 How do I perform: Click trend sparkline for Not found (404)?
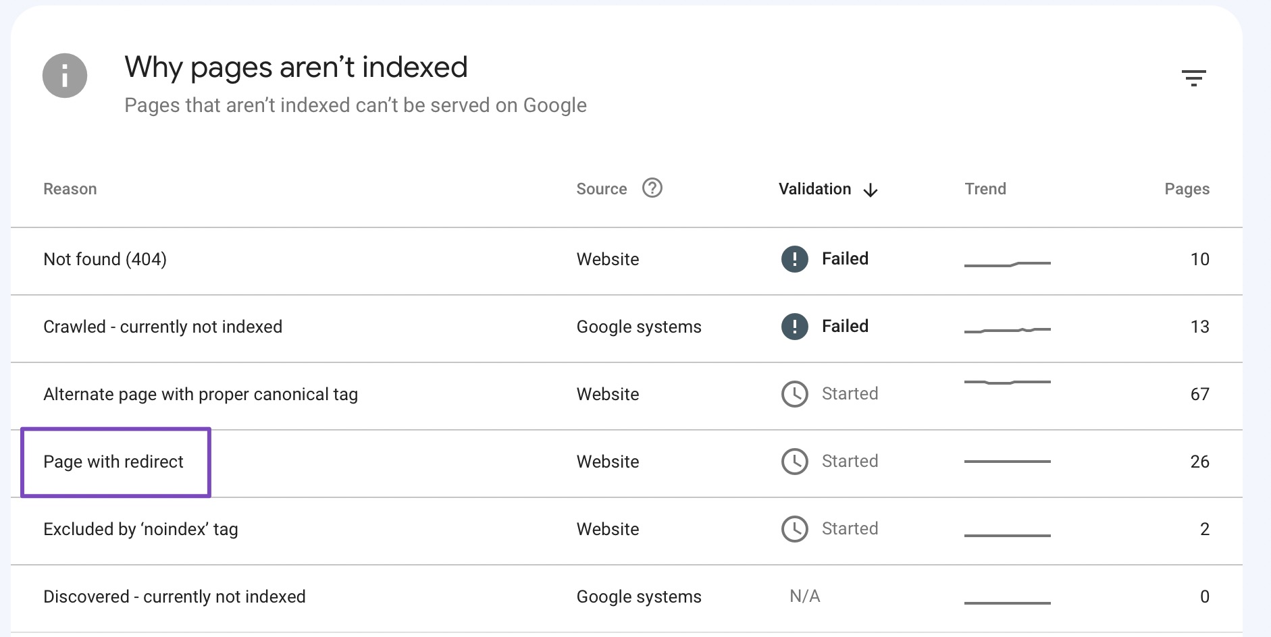1008,264
